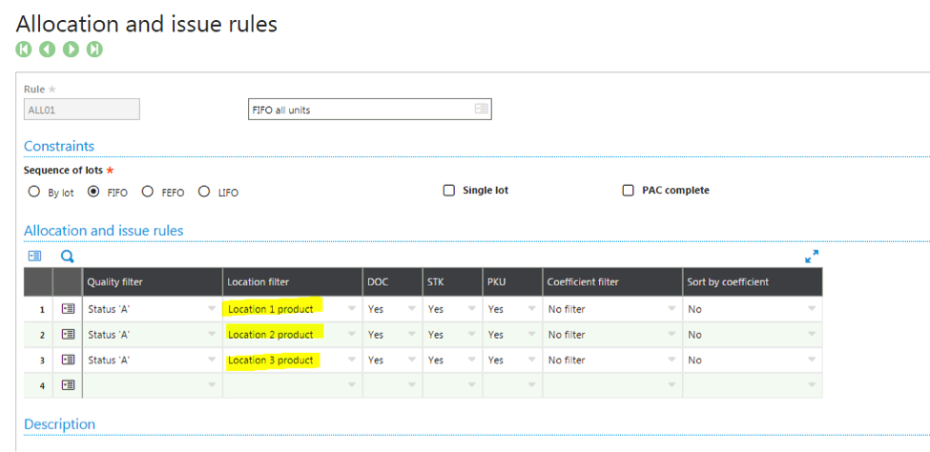Open Sort by coefficient dropdown in row 2
930x452 pixels.
(x=812, y=334)
